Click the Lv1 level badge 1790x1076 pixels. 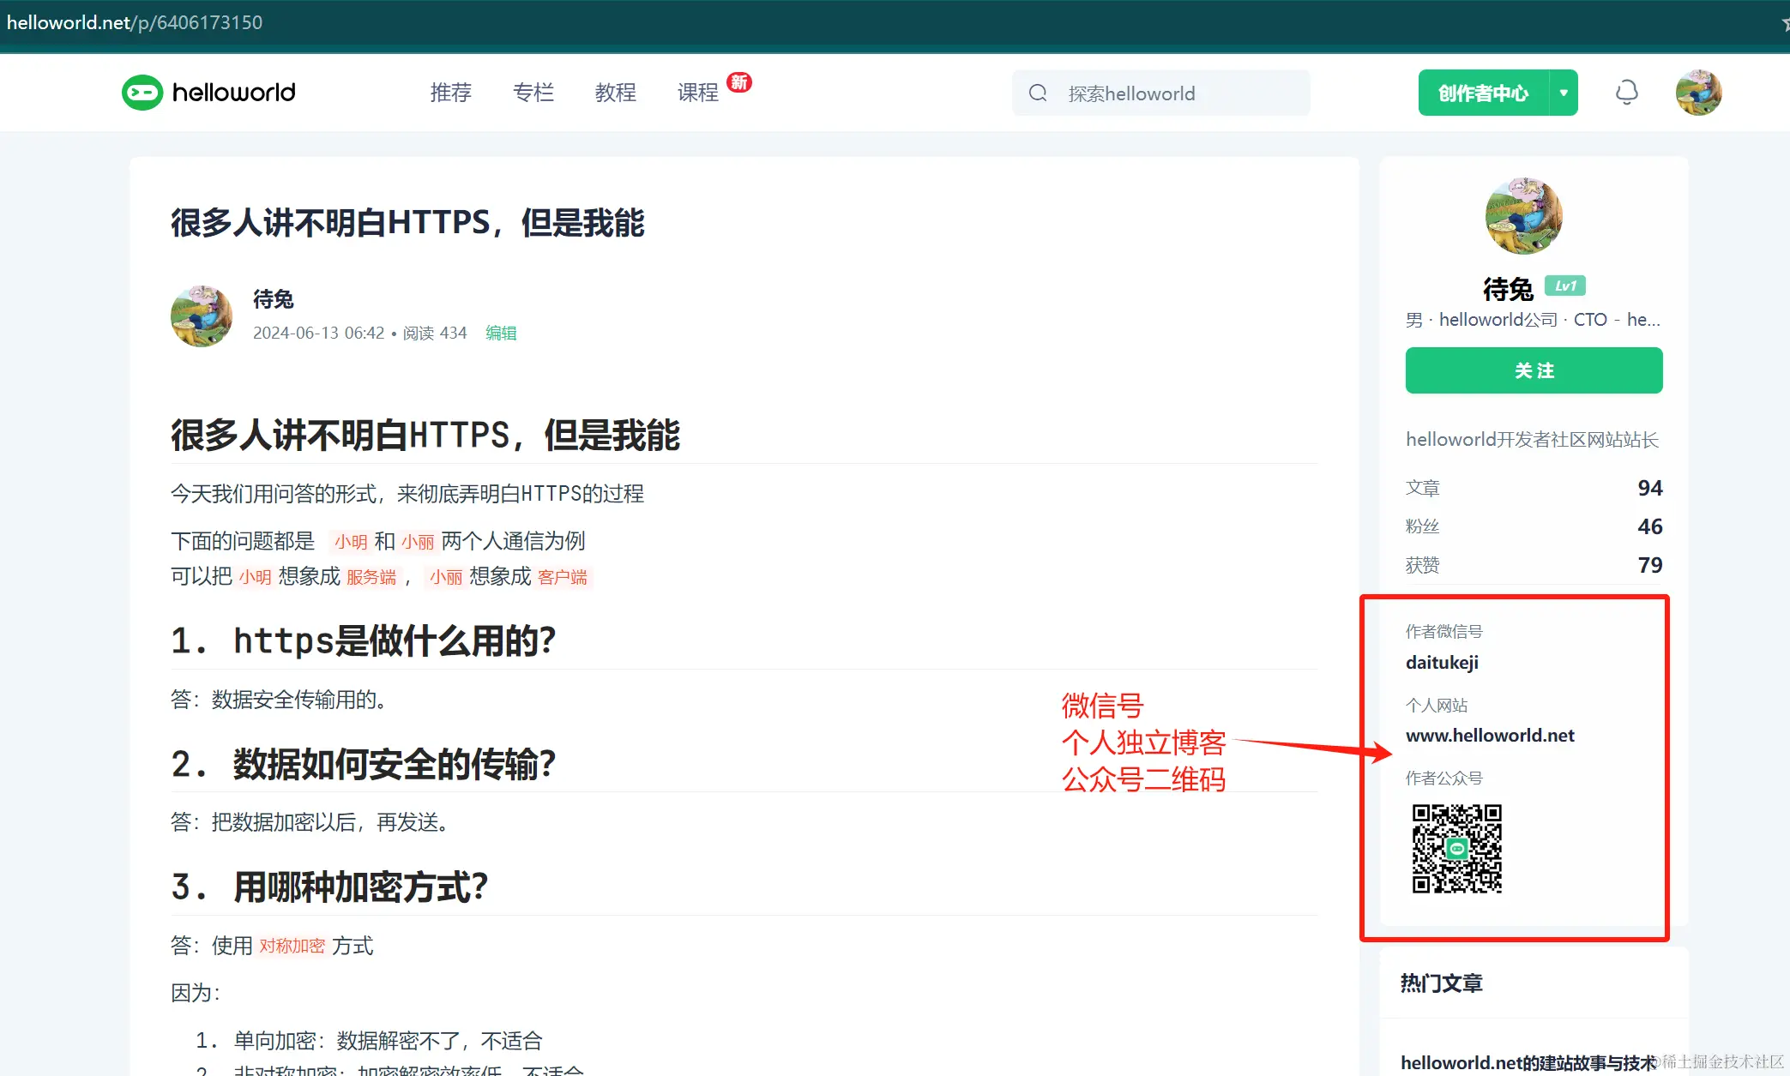pyautogui.click(x=1564, y=286)
